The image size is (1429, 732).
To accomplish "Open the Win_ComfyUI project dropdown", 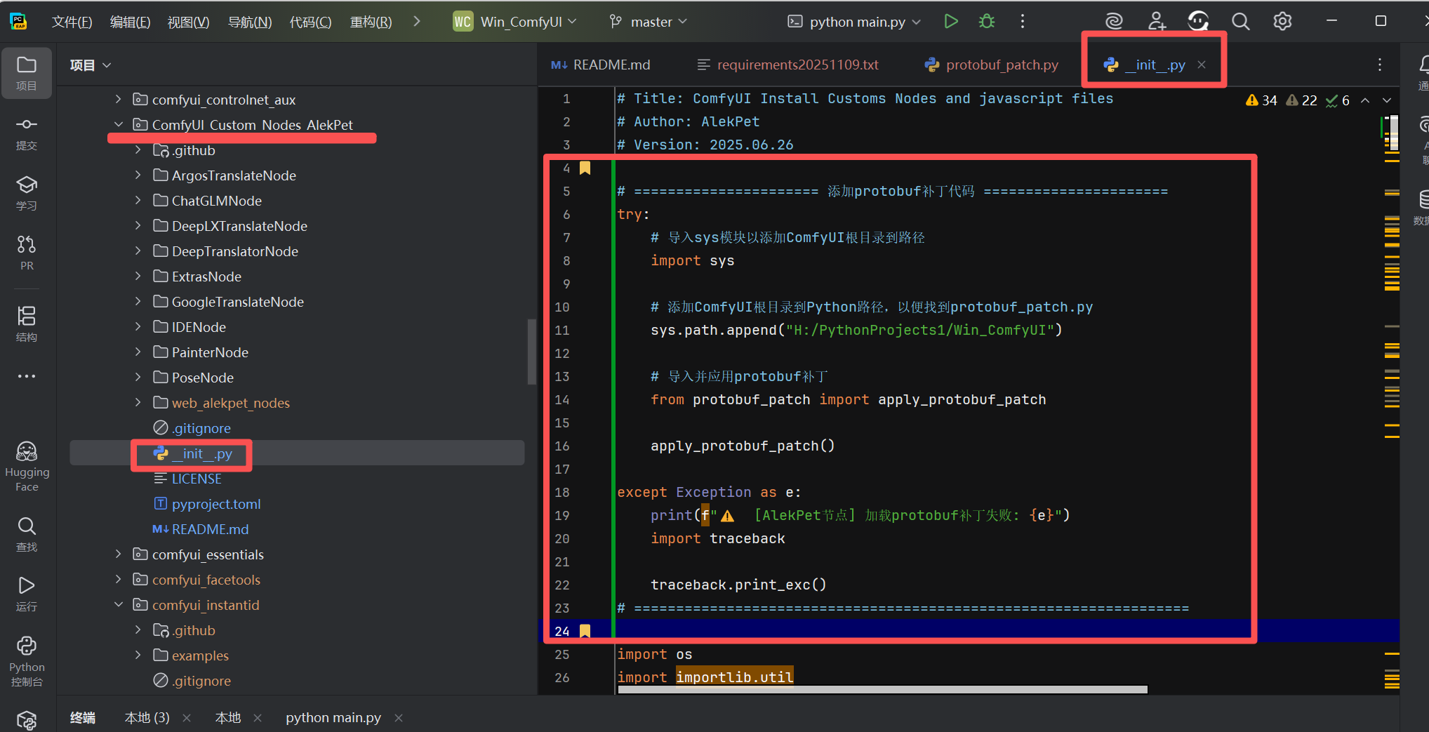I will click(515, 22).
